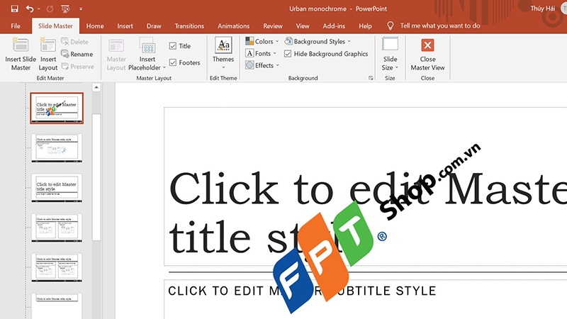This screenshot has width=567, height=319.
Task: Open the undo history dropdown arrow
Action: (x=39, y=9)
